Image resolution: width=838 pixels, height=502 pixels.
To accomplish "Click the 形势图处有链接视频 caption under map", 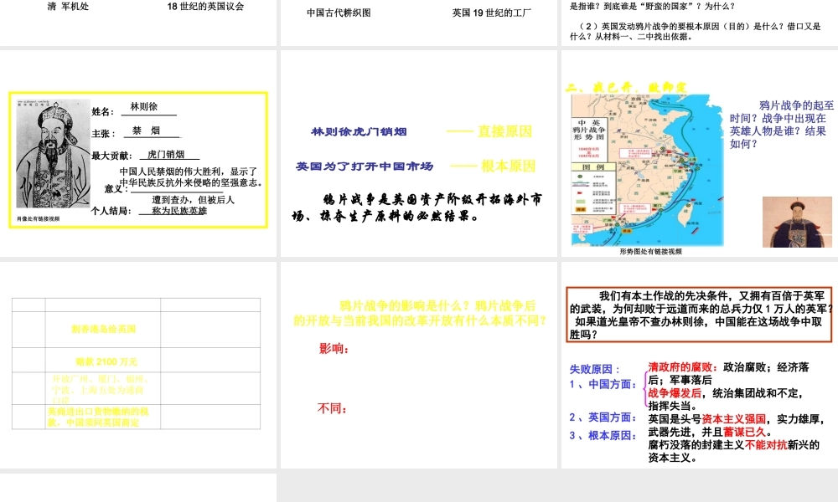I will coord(650,251).
